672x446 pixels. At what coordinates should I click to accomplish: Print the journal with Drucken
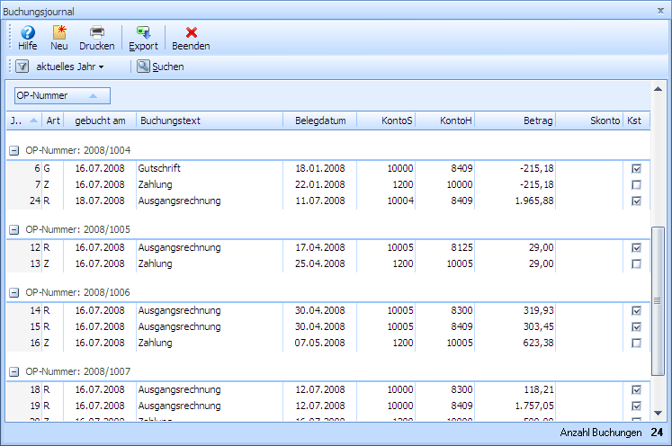(97, 38)
